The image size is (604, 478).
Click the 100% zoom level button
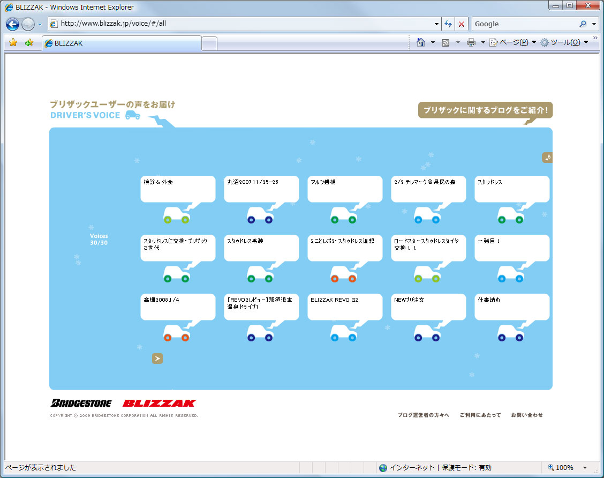click(561, 468)
